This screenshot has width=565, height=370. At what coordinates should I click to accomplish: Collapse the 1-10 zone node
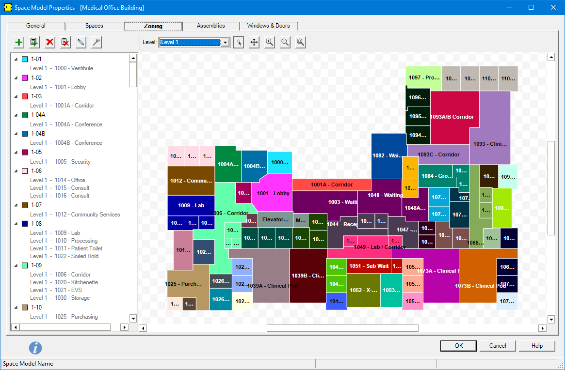(x=16, y=308)
